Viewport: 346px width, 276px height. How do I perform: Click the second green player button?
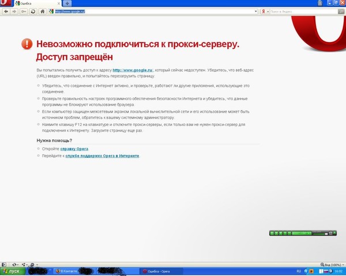[x=276, y=233]
